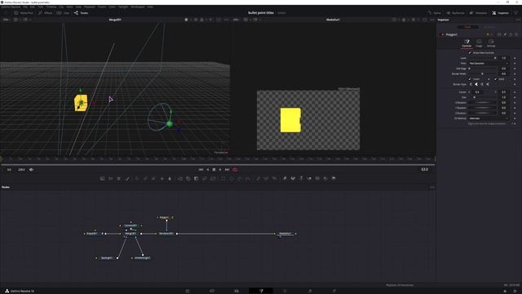Add a Camera 3D node from toolbar
This screenshot has width=522, height=294.
coord(317,179)
